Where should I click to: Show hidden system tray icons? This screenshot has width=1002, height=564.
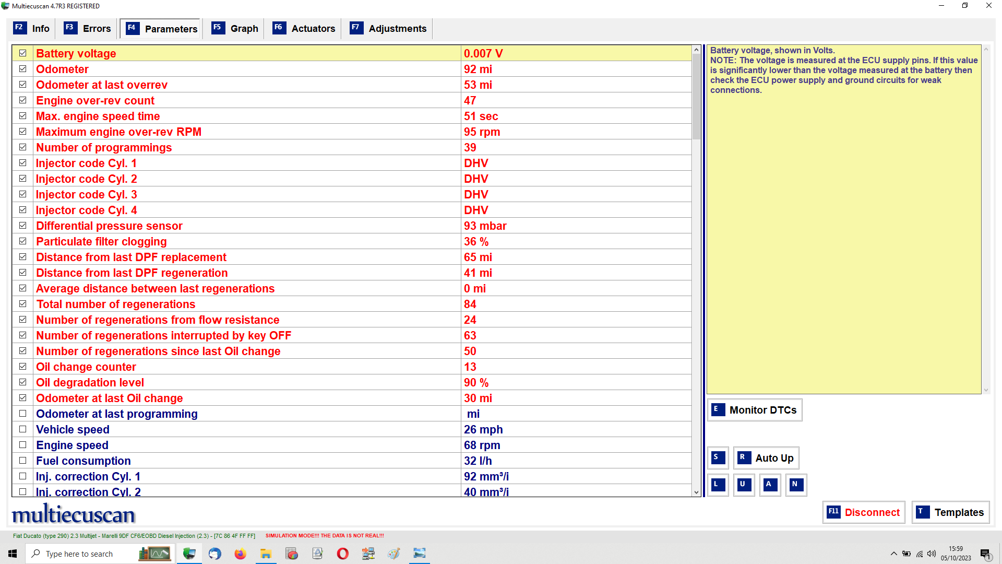click(893, 554)
